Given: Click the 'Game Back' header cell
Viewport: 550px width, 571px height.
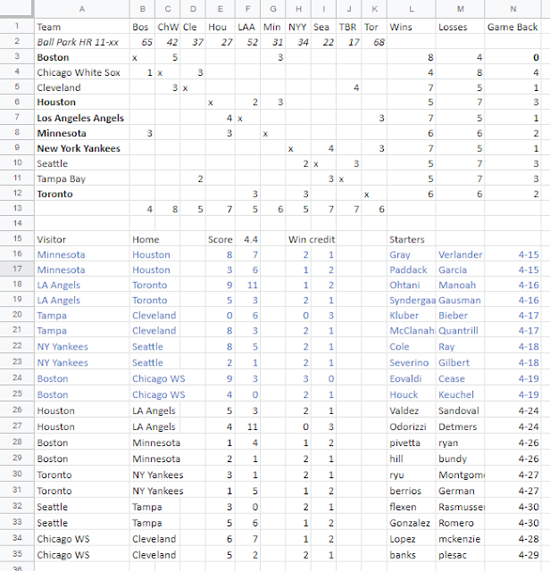Looking at the screenshot, I should [x=512, y=27].
